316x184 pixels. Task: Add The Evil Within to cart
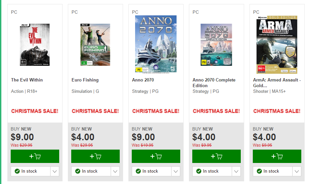click(x=35, y=156)
